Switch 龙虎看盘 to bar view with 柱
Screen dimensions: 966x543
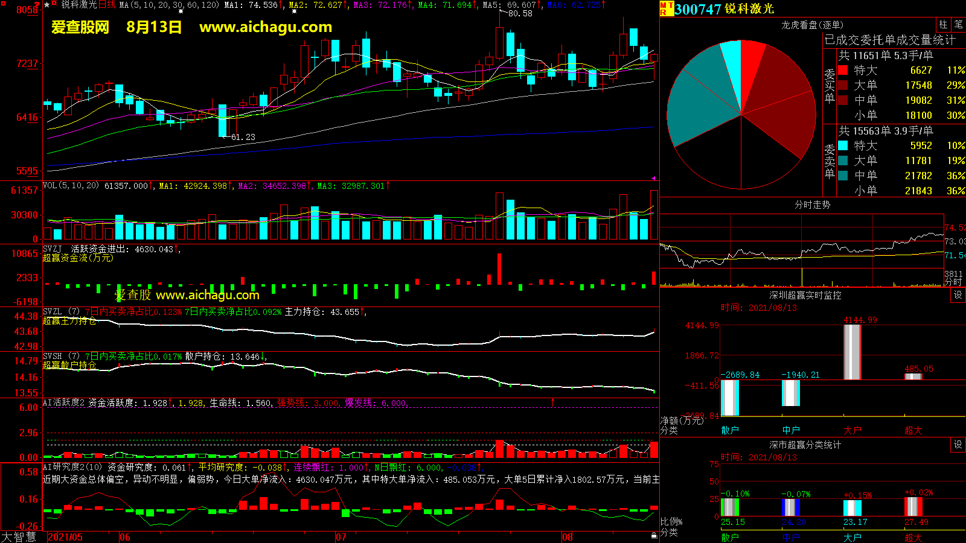(x=943, y=25)
